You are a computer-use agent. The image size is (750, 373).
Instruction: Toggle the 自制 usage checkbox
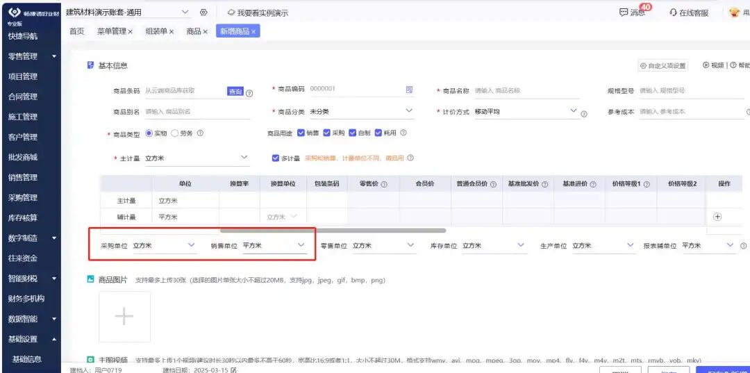point(352,133)
